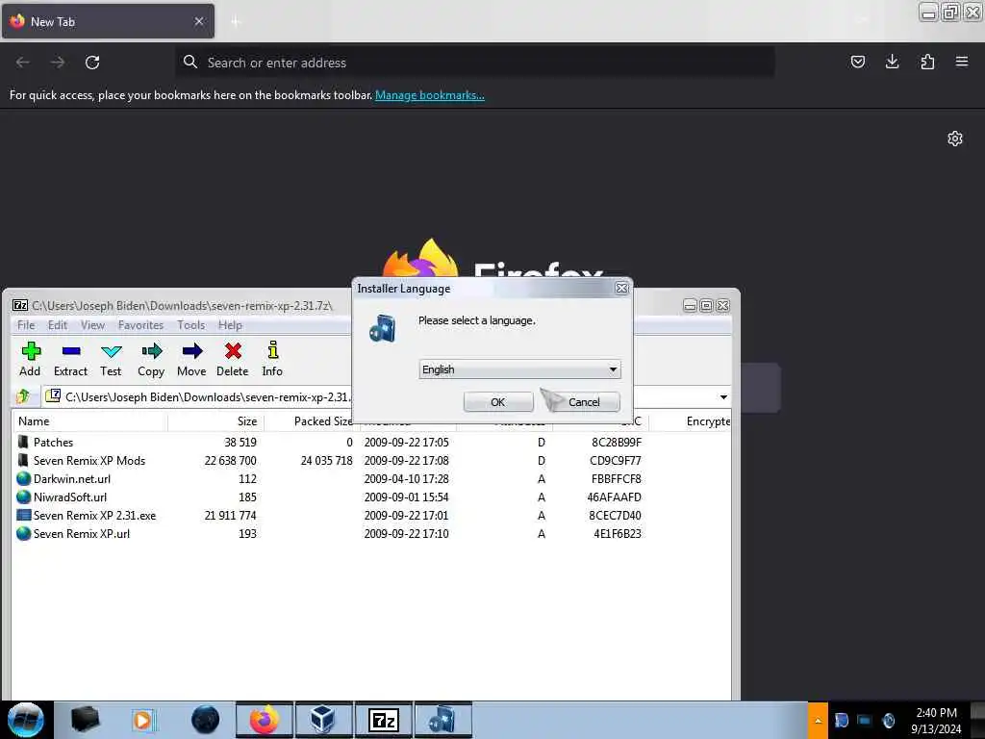Image resolution: width=985 pixels, height=739 pixels.
Task: Click the CRC value 8CEC7D40
Action: [615, 516]
